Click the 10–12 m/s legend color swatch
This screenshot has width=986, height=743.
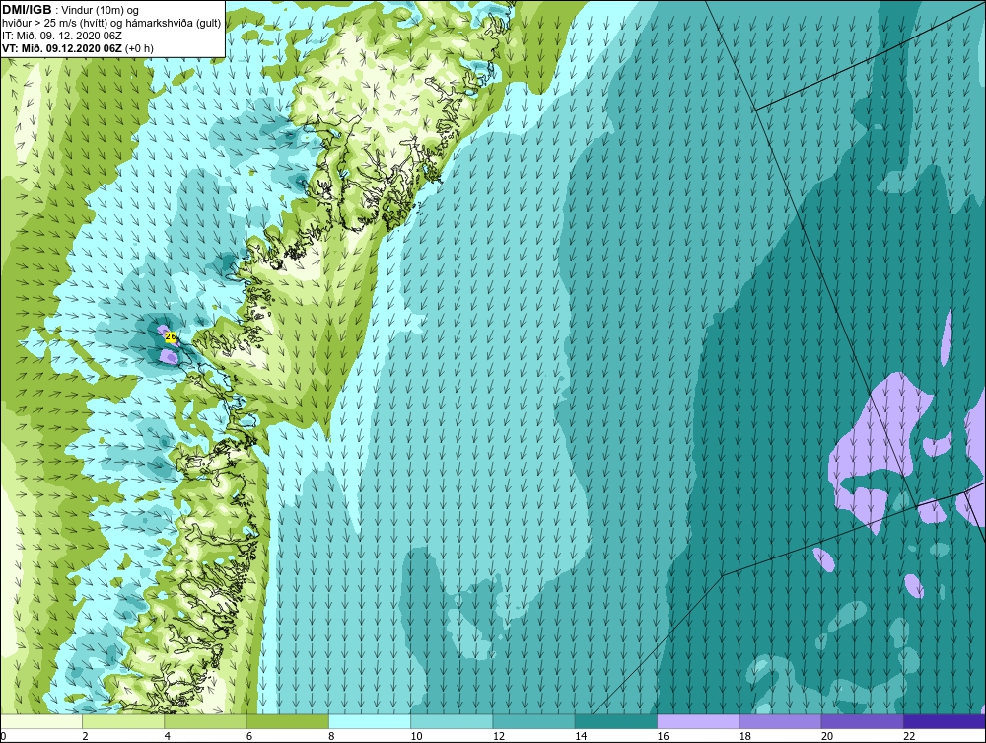tap(452, 721)
